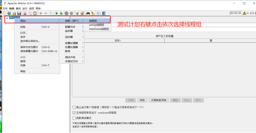Click the blue minus Collapse All icon
This screenshot has height=133, width=256.
[46, 13]
